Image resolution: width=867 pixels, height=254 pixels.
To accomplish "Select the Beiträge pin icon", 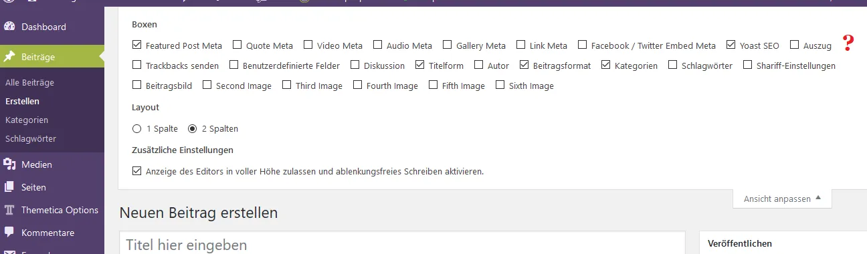I will click(x=9, y=57).
